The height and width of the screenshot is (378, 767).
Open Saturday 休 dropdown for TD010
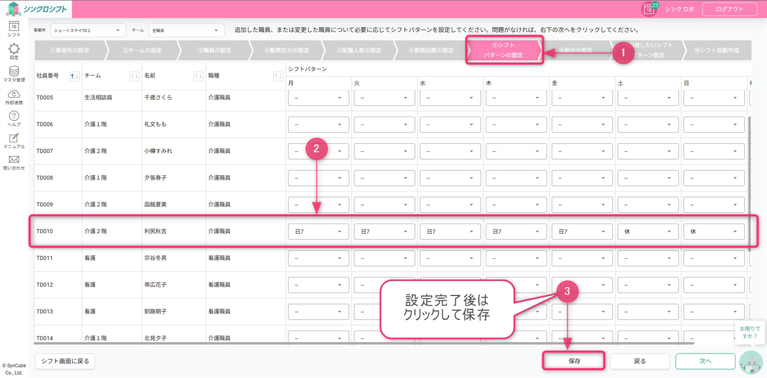[x=648, y=232]
